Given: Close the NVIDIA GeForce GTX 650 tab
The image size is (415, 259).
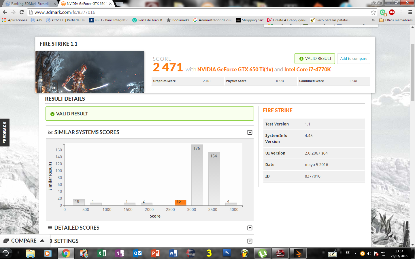Looking at the screenshot, I should [110, 4].
